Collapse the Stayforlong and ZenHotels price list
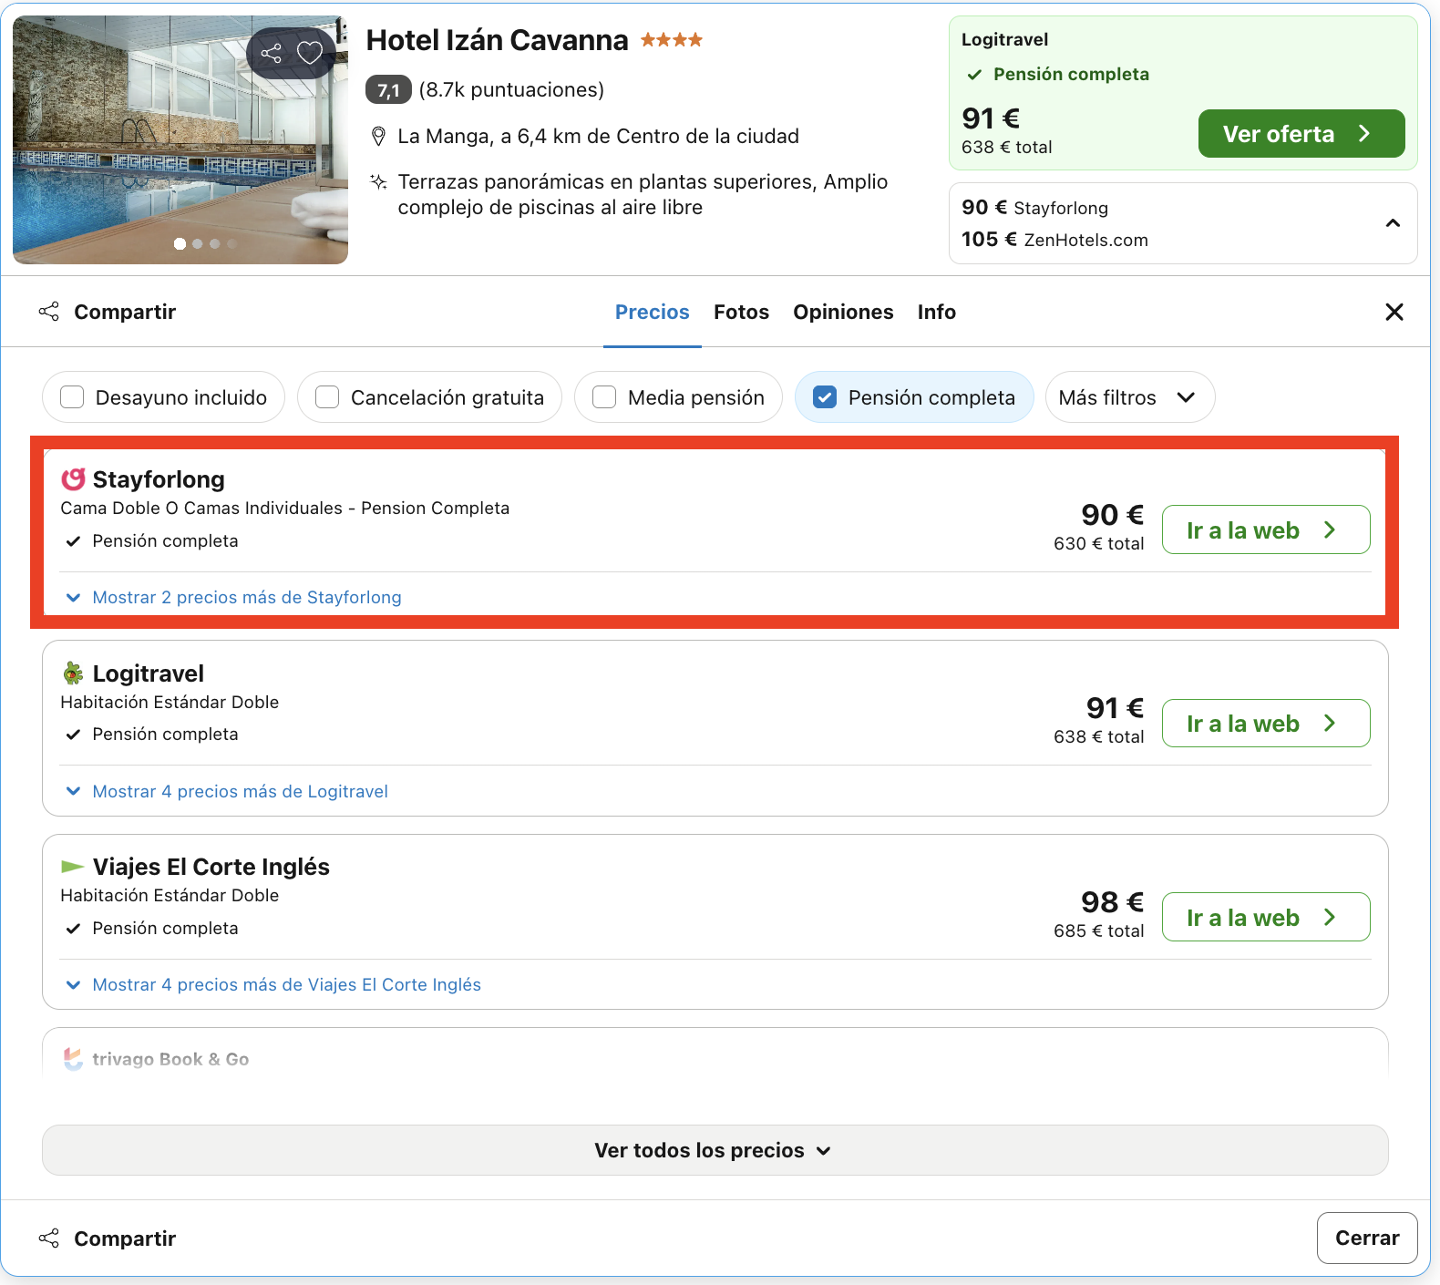The height and width of the screenshot is (1285, 1440). pyautogui.click(x=1393, y=223)
